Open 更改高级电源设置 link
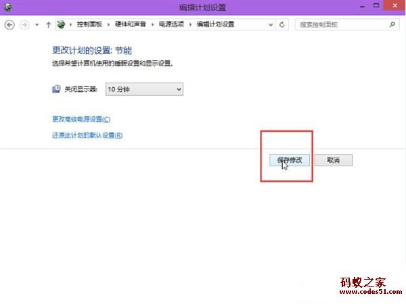This screenshot has width=406, height=304. click(x=81, y=119)
